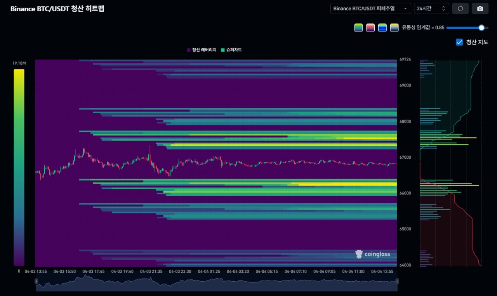Uncheck the 청산 지도 checkbox
Image resolution: width=497 pixels, height=296 pixels.
[x=459, y=42]
